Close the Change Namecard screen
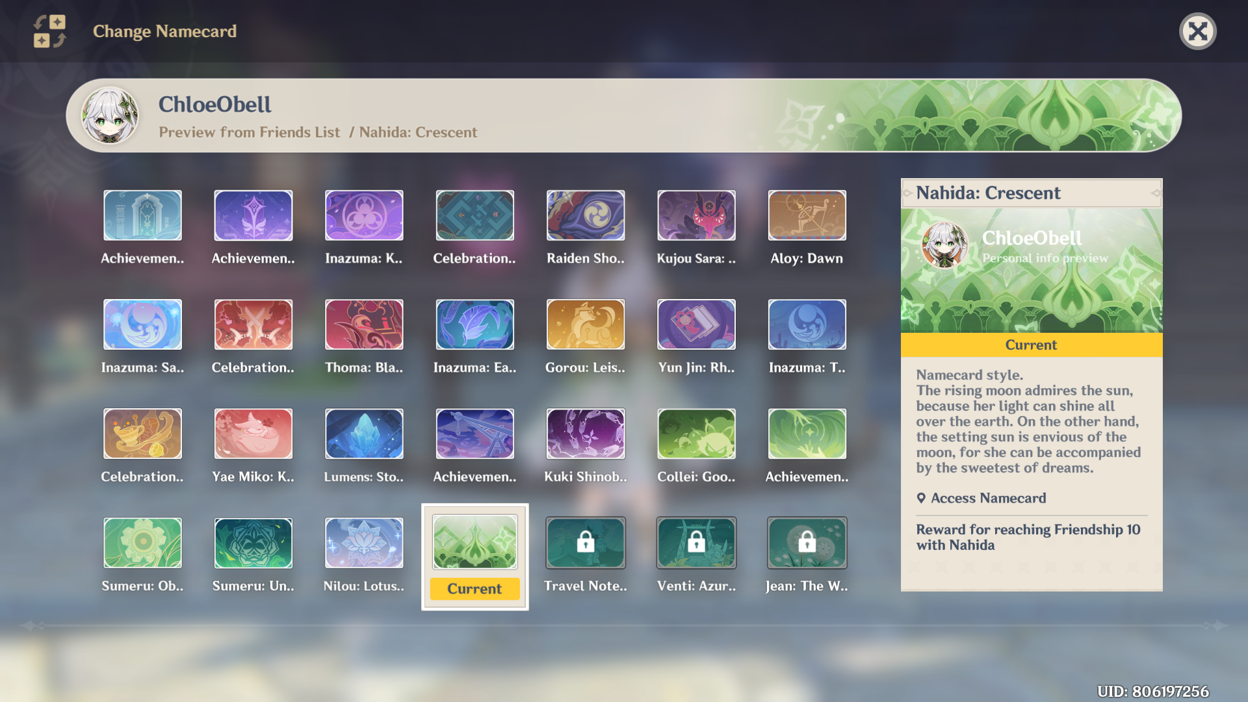The width and height of the screenshot is (1248, 702). [1197, 31]
